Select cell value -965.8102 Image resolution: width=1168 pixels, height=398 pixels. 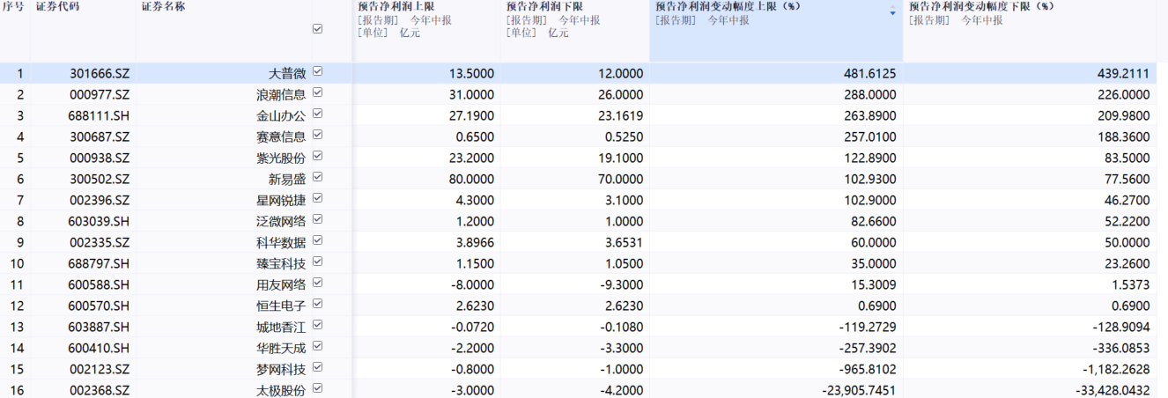[866, 369]
